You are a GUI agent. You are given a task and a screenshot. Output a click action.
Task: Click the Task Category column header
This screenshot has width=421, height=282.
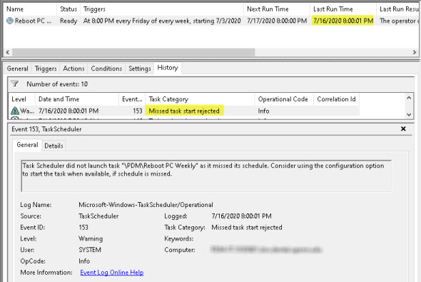[200, 99]
